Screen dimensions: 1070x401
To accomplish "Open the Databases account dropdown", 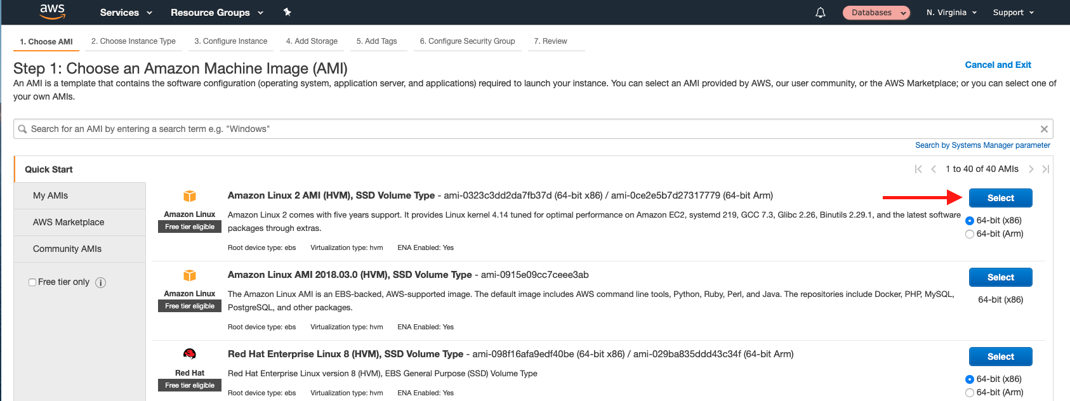I will (x=876, y=13).
